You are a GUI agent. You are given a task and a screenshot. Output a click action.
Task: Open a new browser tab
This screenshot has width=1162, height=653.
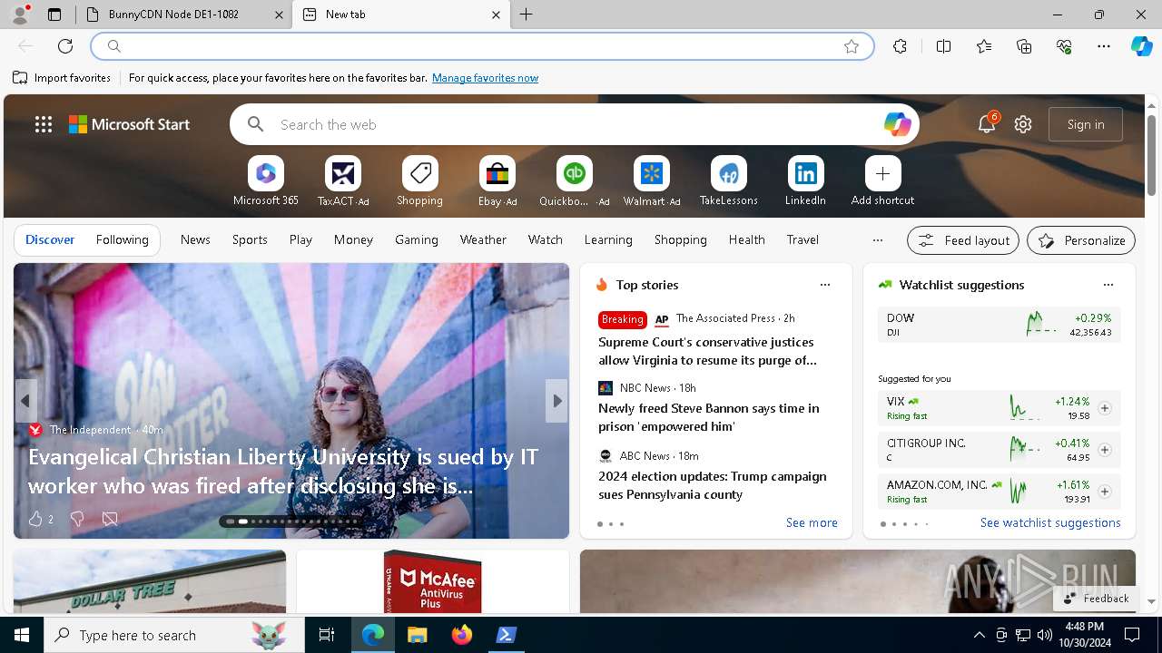pos(527,15)
